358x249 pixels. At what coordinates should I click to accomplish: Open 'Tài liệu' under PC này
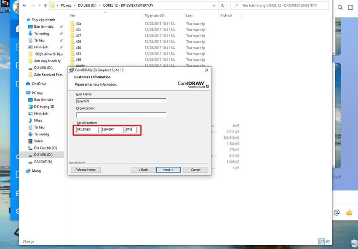39,127
